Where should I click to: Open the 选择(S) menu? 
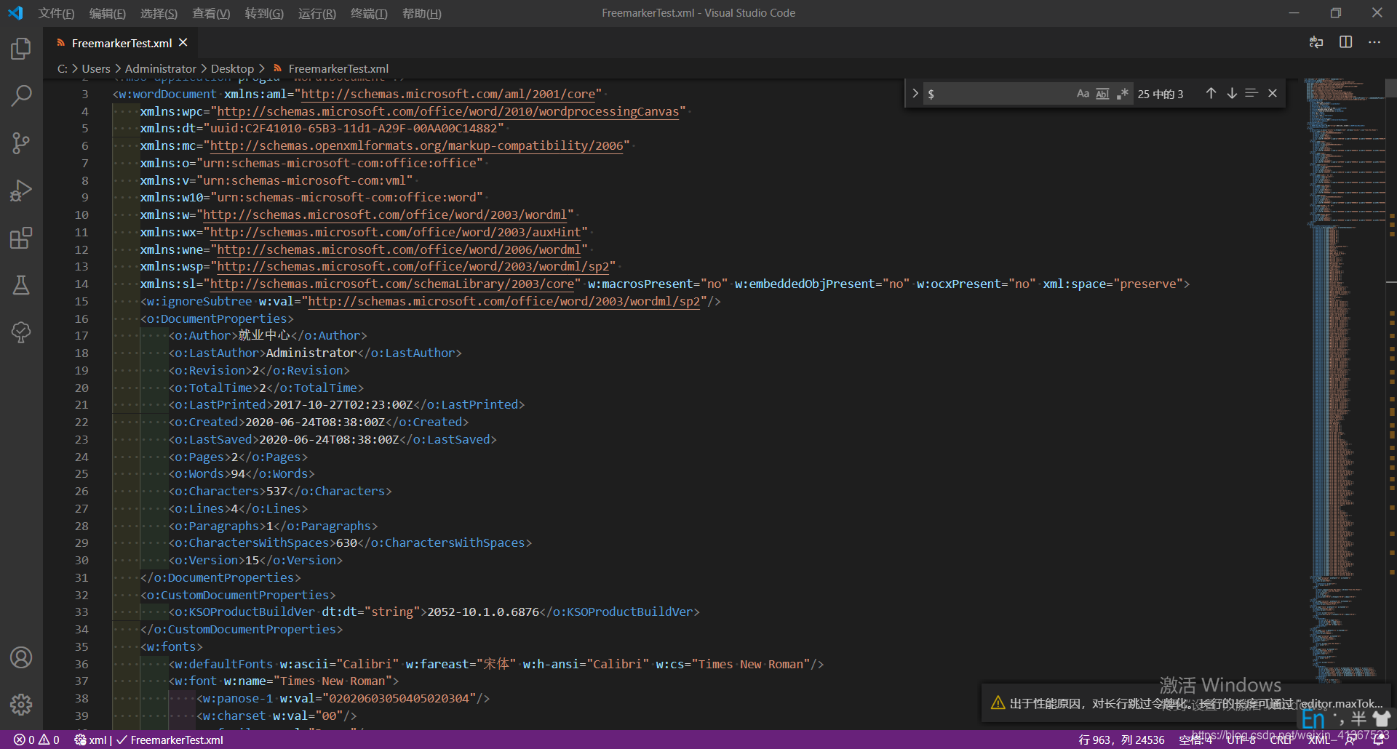pyautogui.click(x=159, y=13)
